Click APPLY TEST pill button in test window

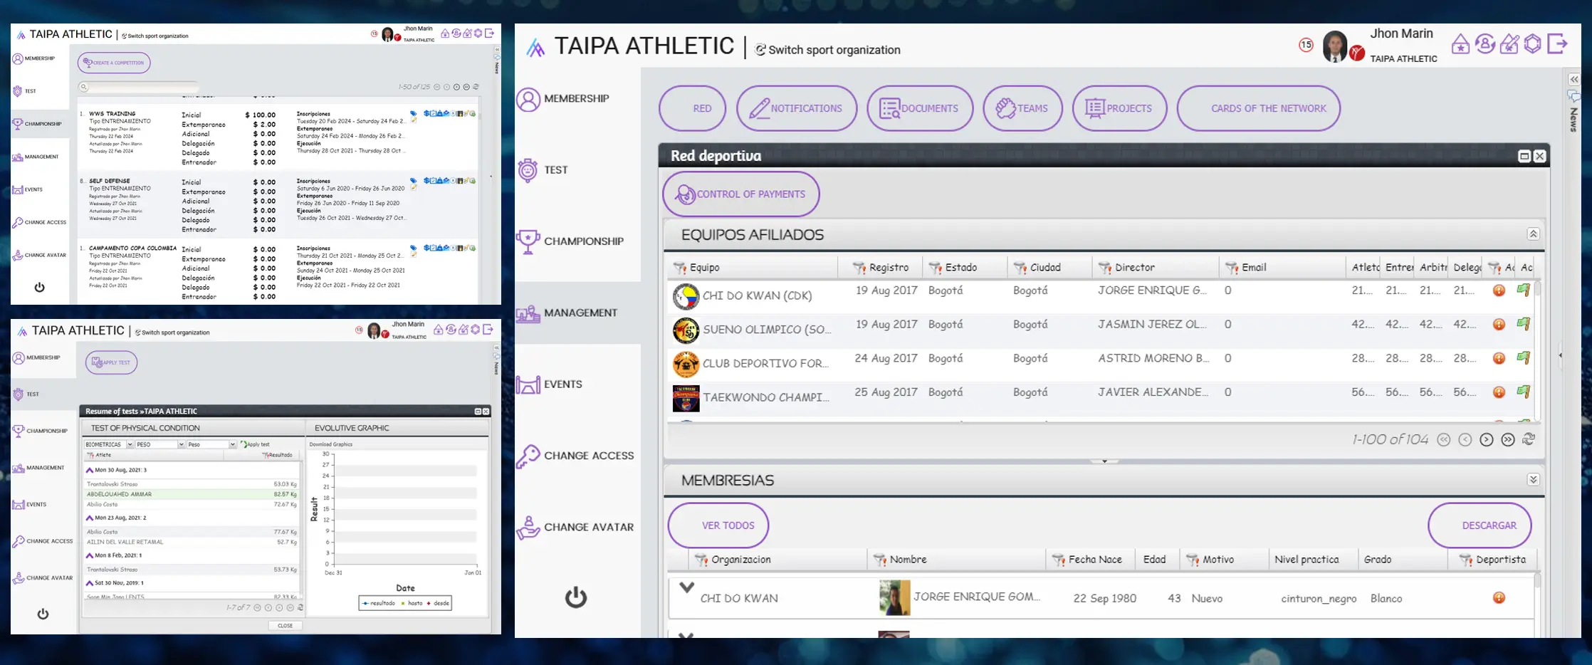click(112, 362)
